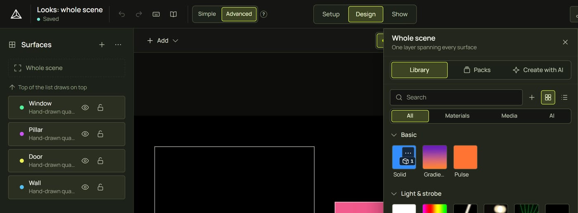
Task: Switch library to grid view
Action: (548, 97)
